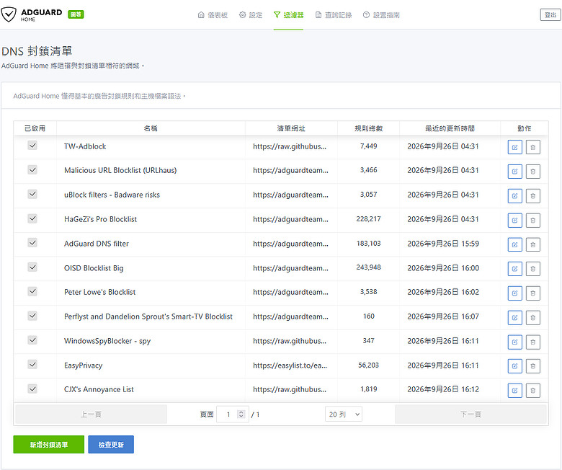Edit HaGeZi's Pro Blocklist entry
Screen dimensions: 562x470
coord(514,220)
